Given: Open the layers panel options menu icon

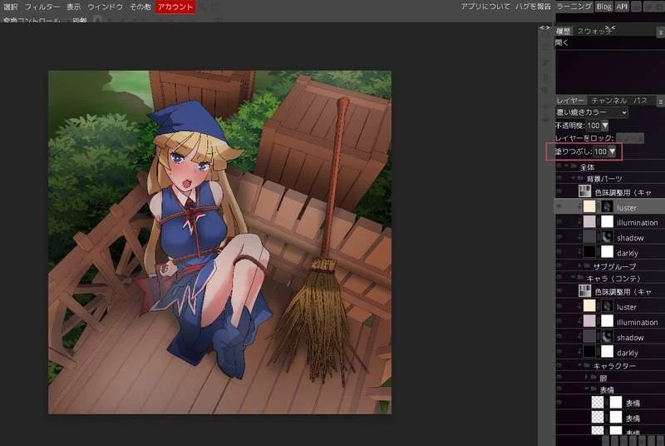Looking at the screenshot, I should [x=660, y=102].
